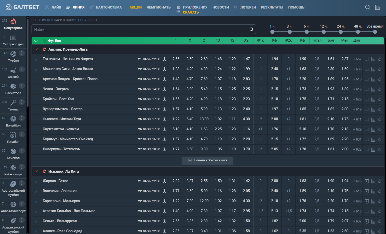Screen dimensions: 386x234
Task: Open info icon for Тоттенхэм - Ноттингем Форест
Action: [164, 59]
